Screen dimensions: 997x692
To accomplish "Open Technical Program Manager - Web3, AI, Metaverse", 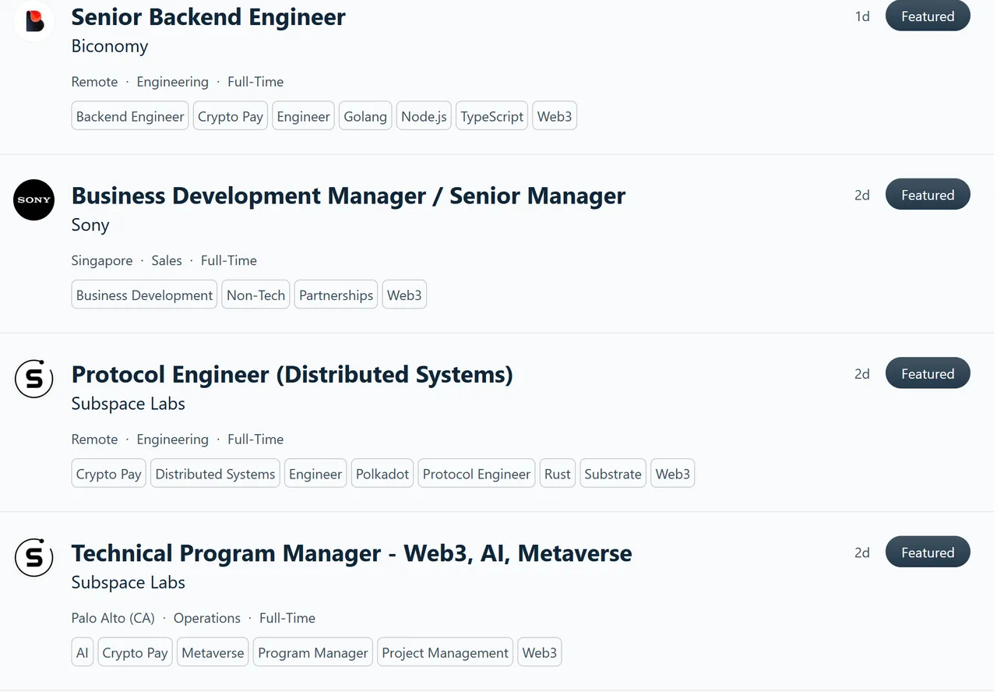I will [x=351, y=553].
